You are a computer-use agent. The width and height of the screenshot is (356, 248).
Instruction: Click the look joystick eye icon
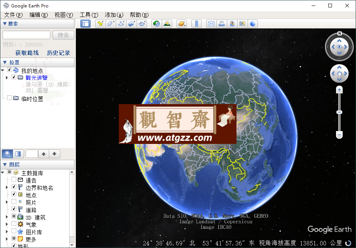tap(339, 47)
